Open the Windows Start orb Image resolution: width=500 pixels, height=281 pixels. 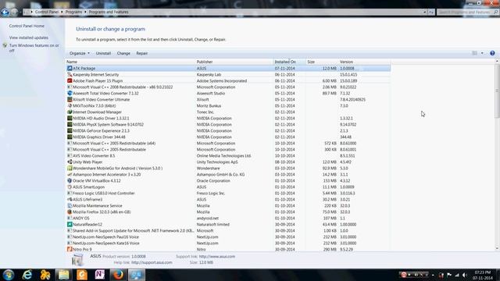coord(9,275)
